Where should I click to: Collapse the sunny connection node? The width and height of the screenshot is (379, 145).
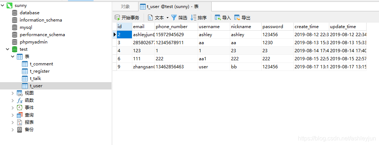pos(3,5)
